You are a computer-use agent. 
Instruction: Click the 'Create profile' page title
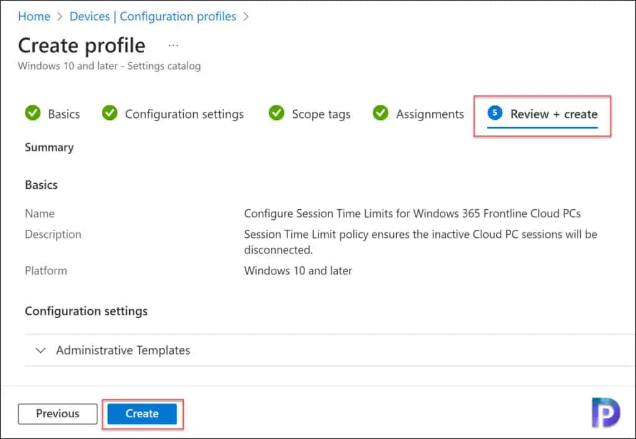(x=81, y=45)
